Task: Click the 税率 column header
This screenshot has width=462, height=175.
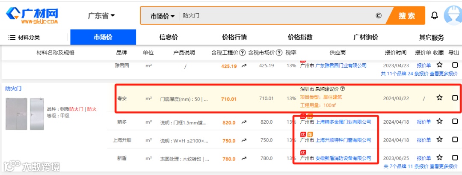Action: [291, 53]
